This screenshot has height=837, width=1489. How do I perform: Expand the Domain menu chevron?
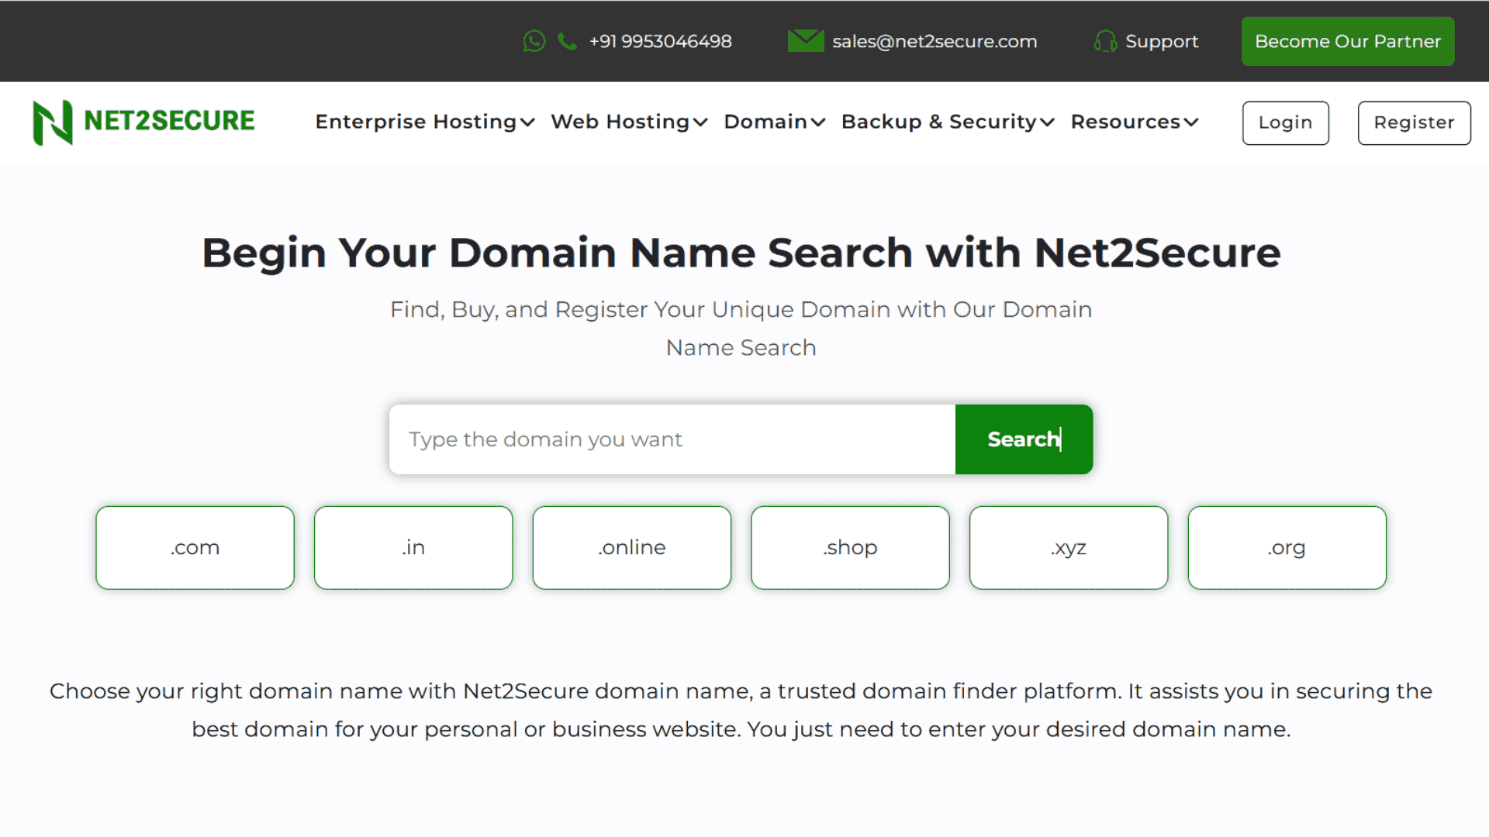point(817,122)
